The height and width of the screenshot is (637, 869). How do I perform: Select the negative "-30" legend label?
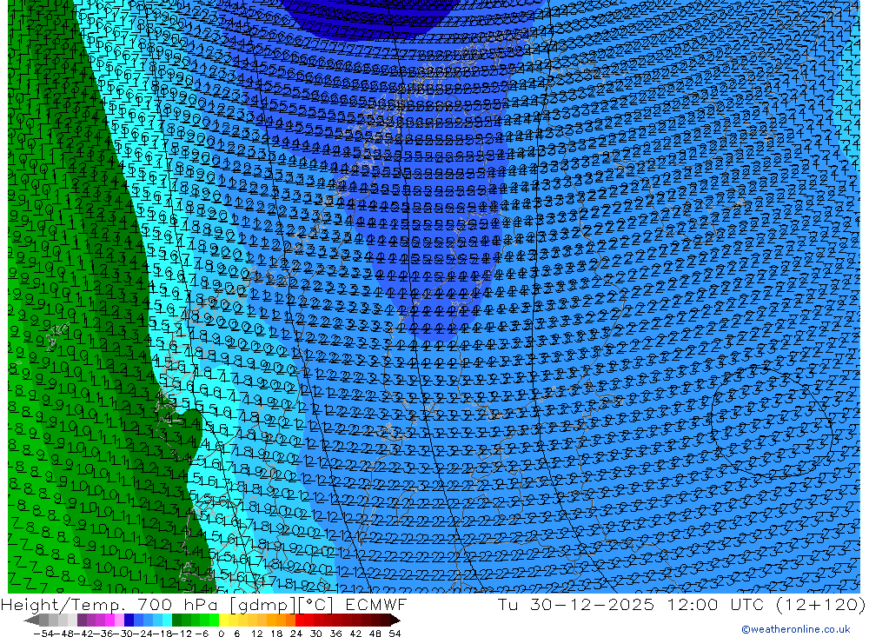tap(123, 634)
